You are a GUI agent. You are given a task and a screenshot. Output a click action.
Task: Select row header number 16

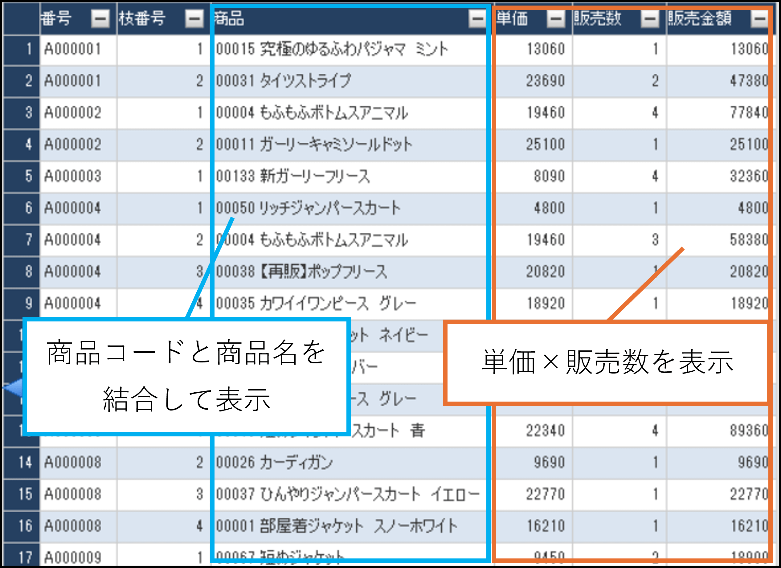point(21,526)
